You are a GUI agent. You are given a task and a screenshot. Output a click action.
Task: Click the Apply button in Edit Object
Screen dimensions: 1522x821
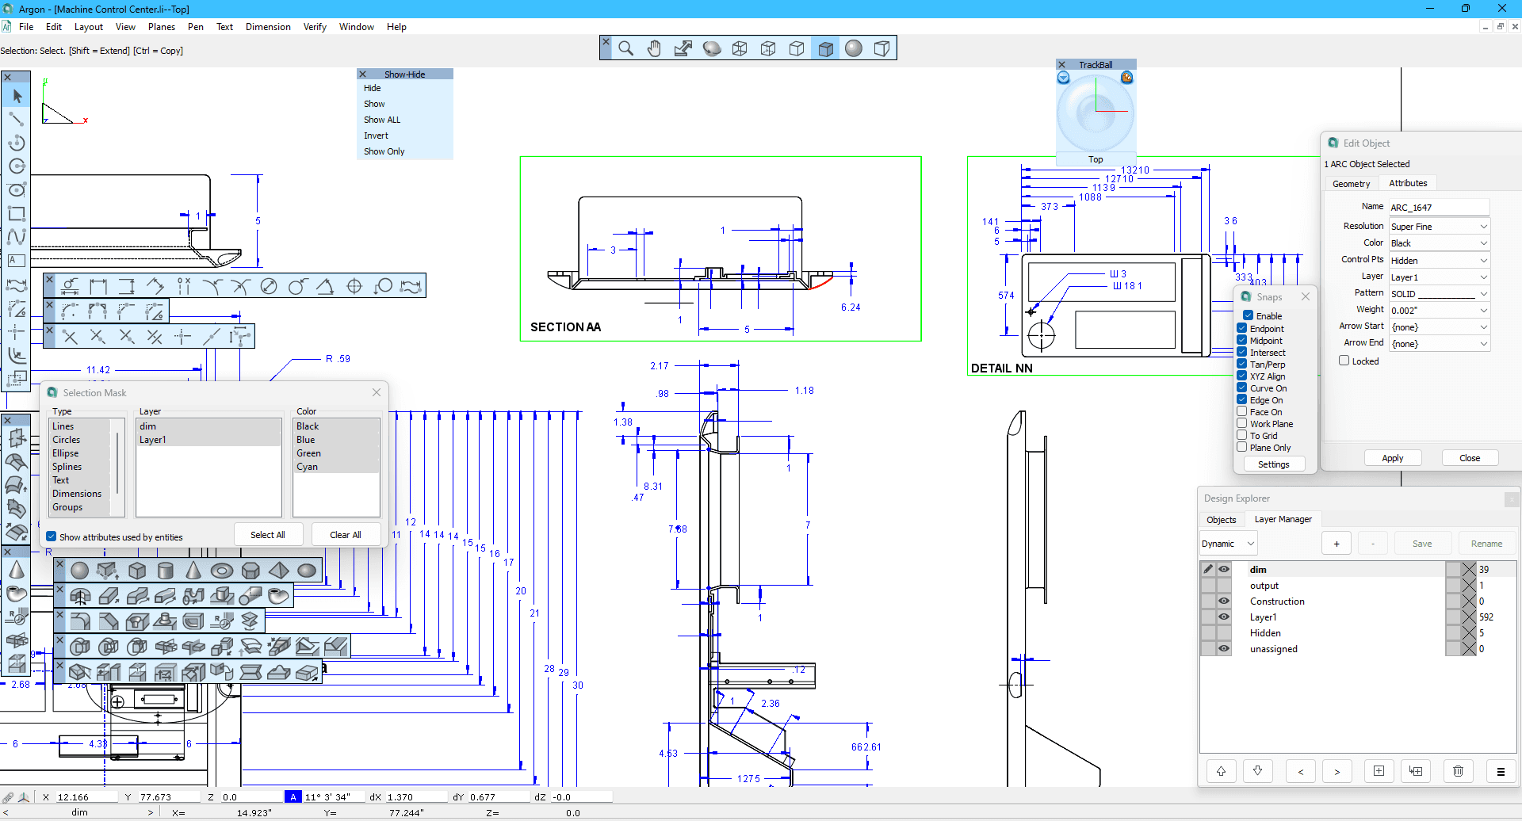1393,457
